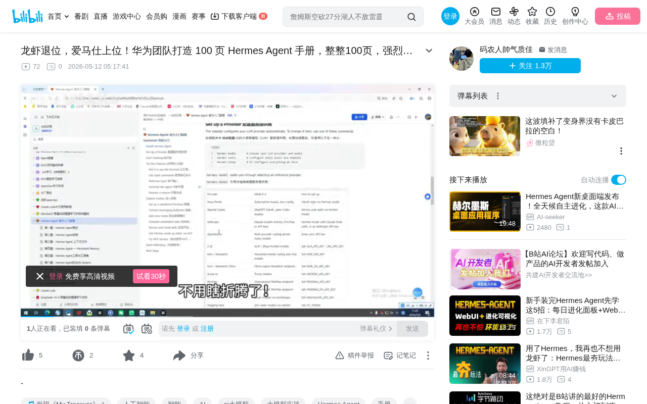Open more options beside 记笔记

pyautogui.click(x=428, y=356)
